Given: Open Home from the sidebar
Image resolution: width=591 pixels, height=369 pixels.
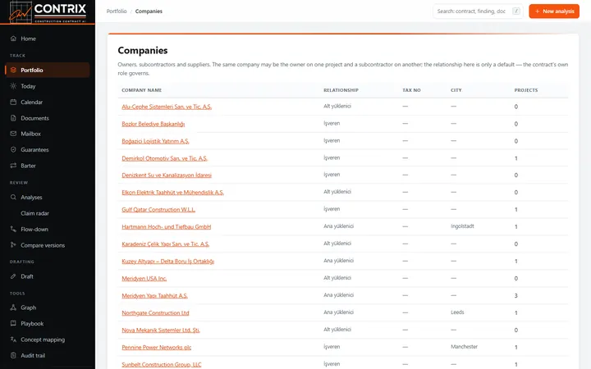Looking at the screenshot, I should (x=48, y=39).
